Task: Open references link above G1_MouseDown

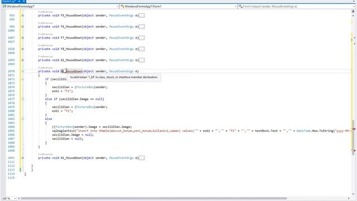Action: [45, 56]
